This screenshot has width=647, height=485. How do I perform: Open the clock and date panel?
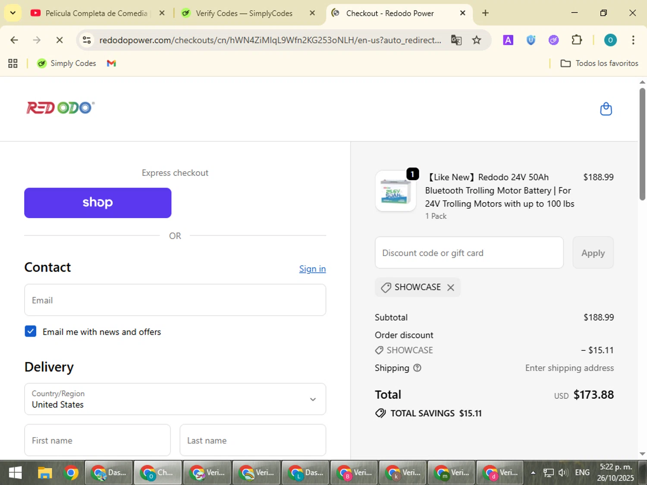pyautogui.click(x=616, y=473)
